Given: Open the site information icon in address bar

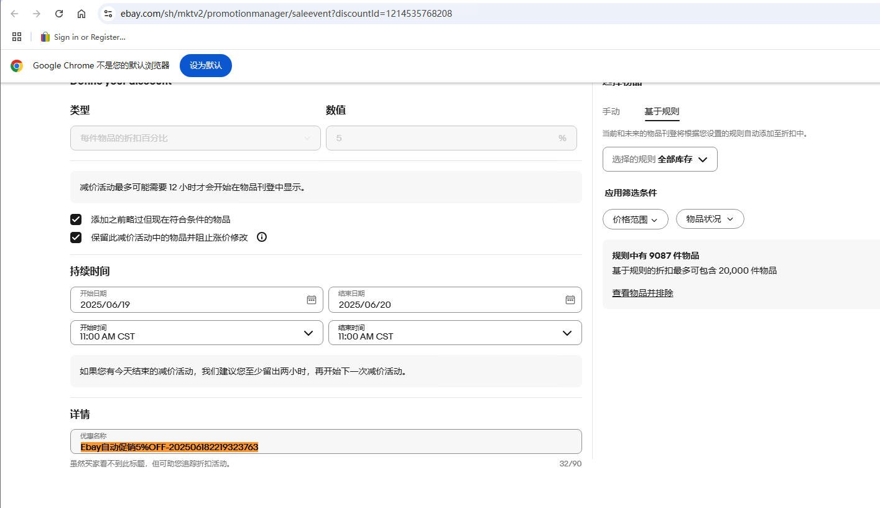Looking at the screenshot, I should click(108, 14).
